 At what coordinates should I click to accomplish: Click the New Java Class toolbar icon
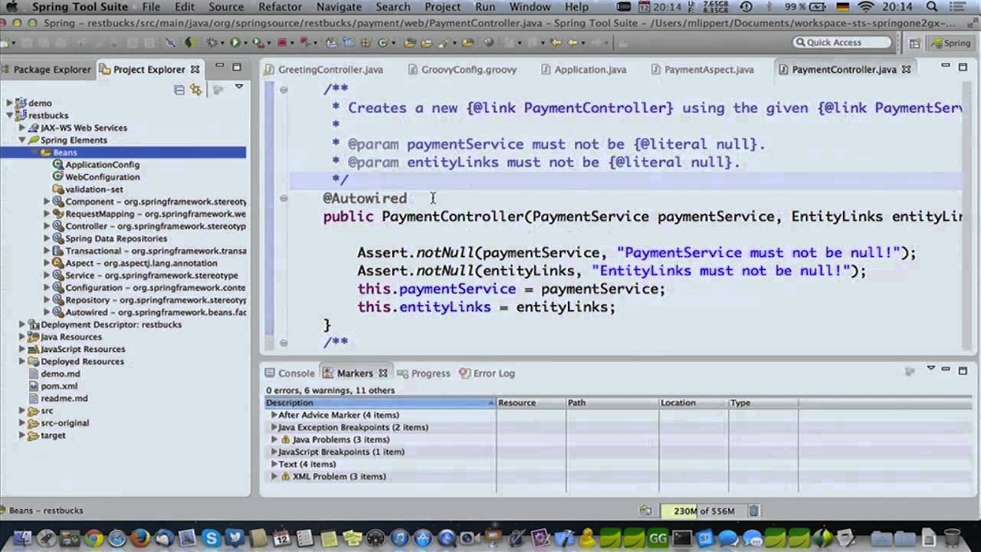[x=382, y=42]
